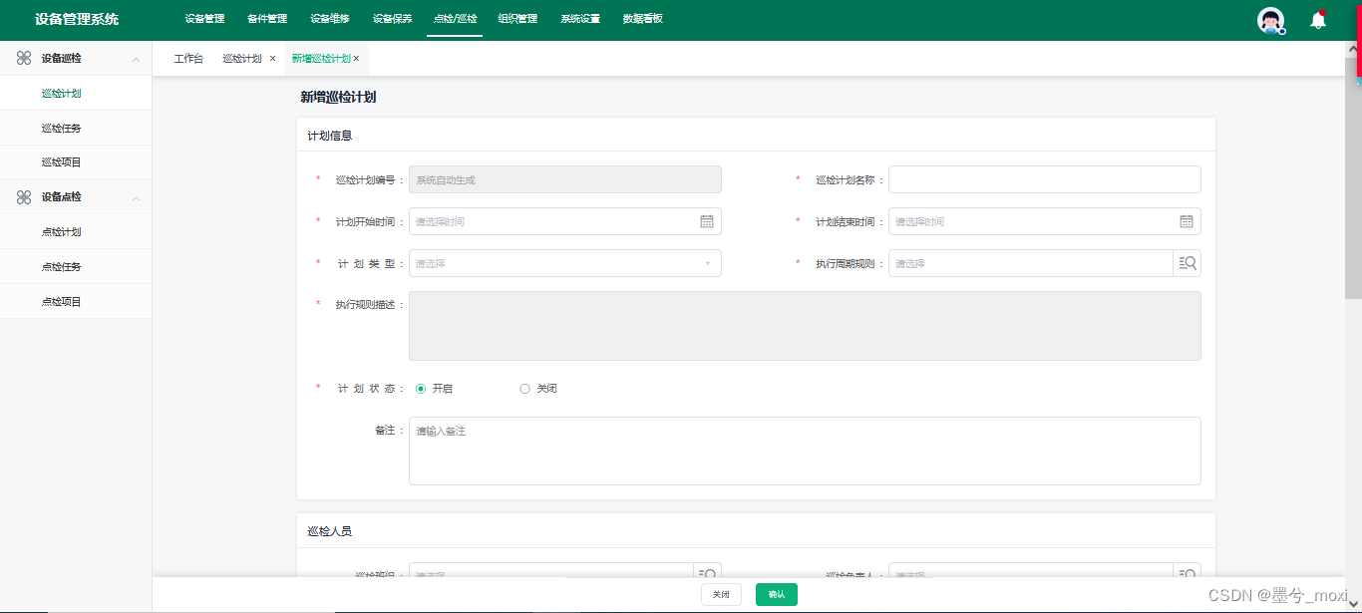Image resolution: width=1362 pixels, height=613 pixels.
Task: Click the page vertical scrollbar thumb
Action: pyautogui.click(x=1353, y=177)
